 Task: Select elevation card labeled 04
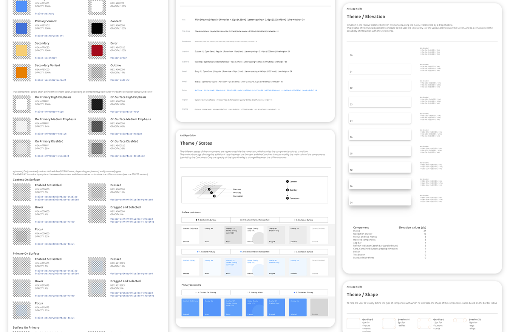coord(380,118)
